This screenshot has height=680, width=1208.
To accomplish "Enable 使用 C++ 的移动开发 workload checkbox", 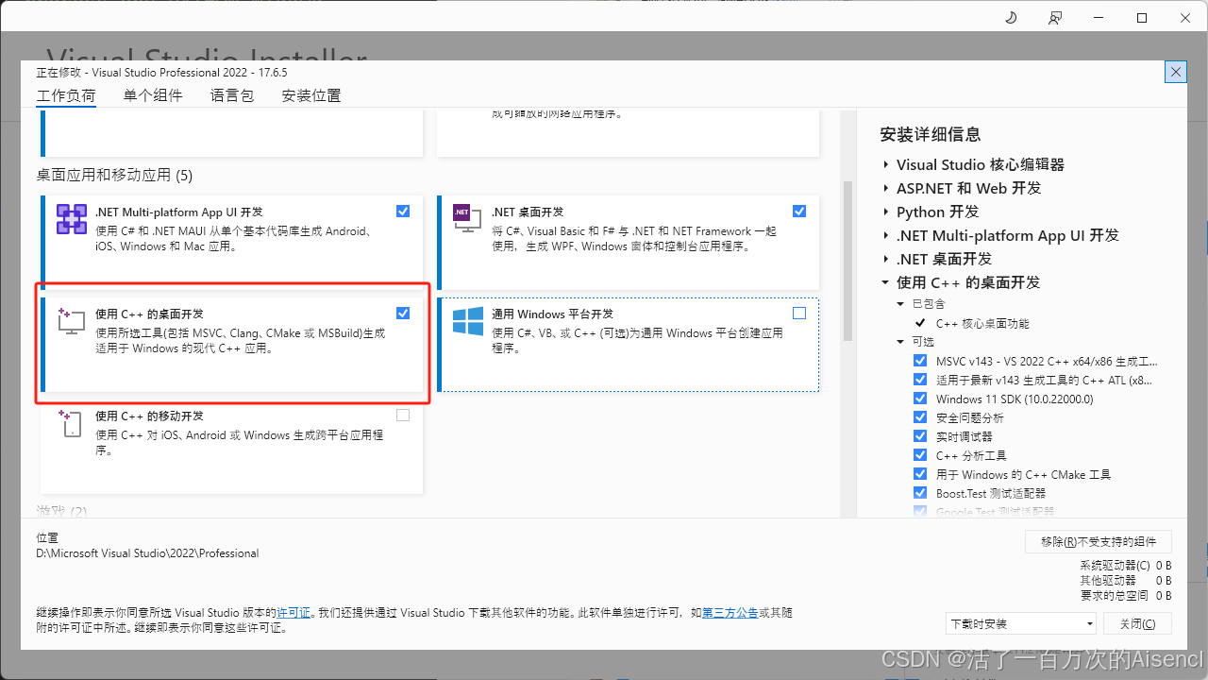I will (x=403, y=416).
